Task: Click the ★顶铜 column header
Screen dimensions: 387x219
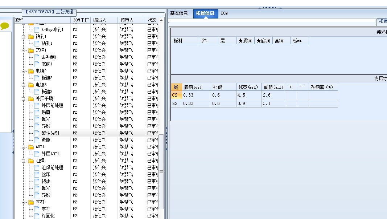Action: tap(245, 41)
